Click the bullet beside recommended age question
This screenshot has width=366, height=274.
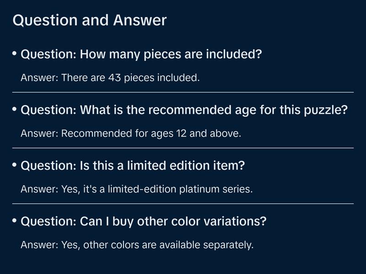[15, 110]
